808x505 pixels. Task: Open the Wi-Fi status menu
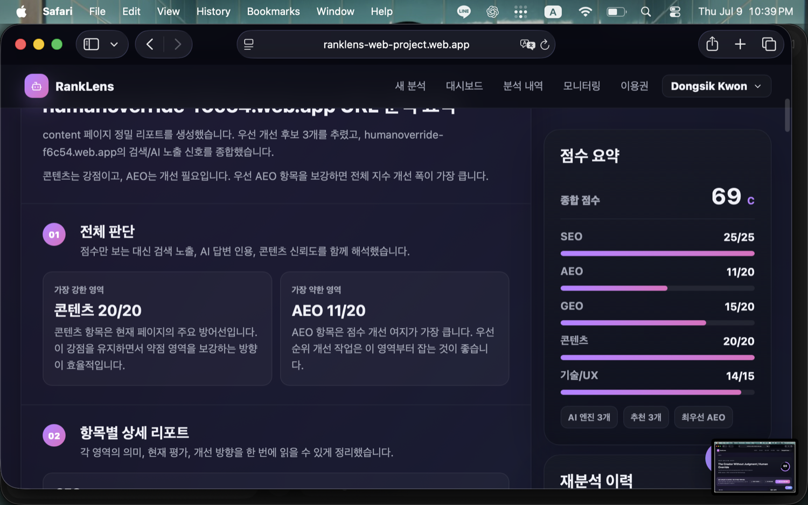click(585, 11)
